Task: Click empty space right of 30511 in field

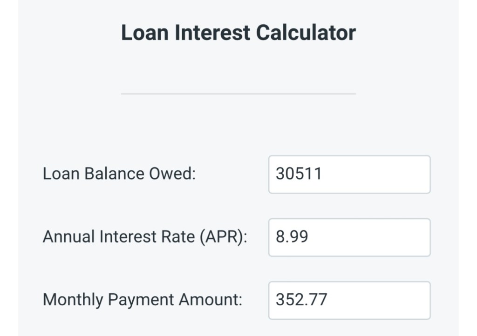Action: point(382,174)
